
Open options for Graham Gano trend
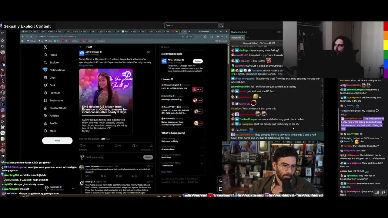(202, 147)
